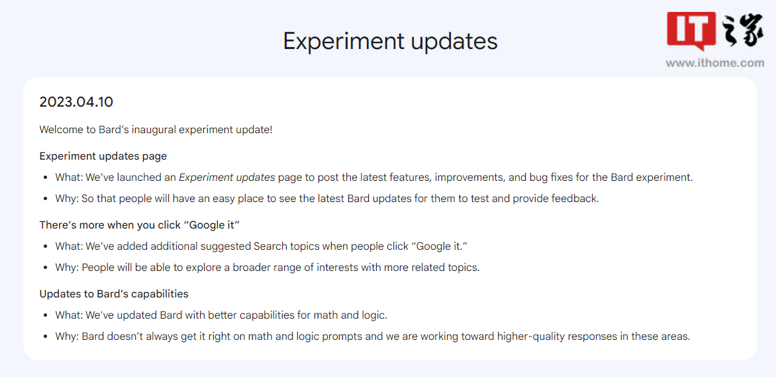Viewport: 776px width, 377px height.
Task: Click the "There's more when you click" subheading
Action: tap(139, 225)
